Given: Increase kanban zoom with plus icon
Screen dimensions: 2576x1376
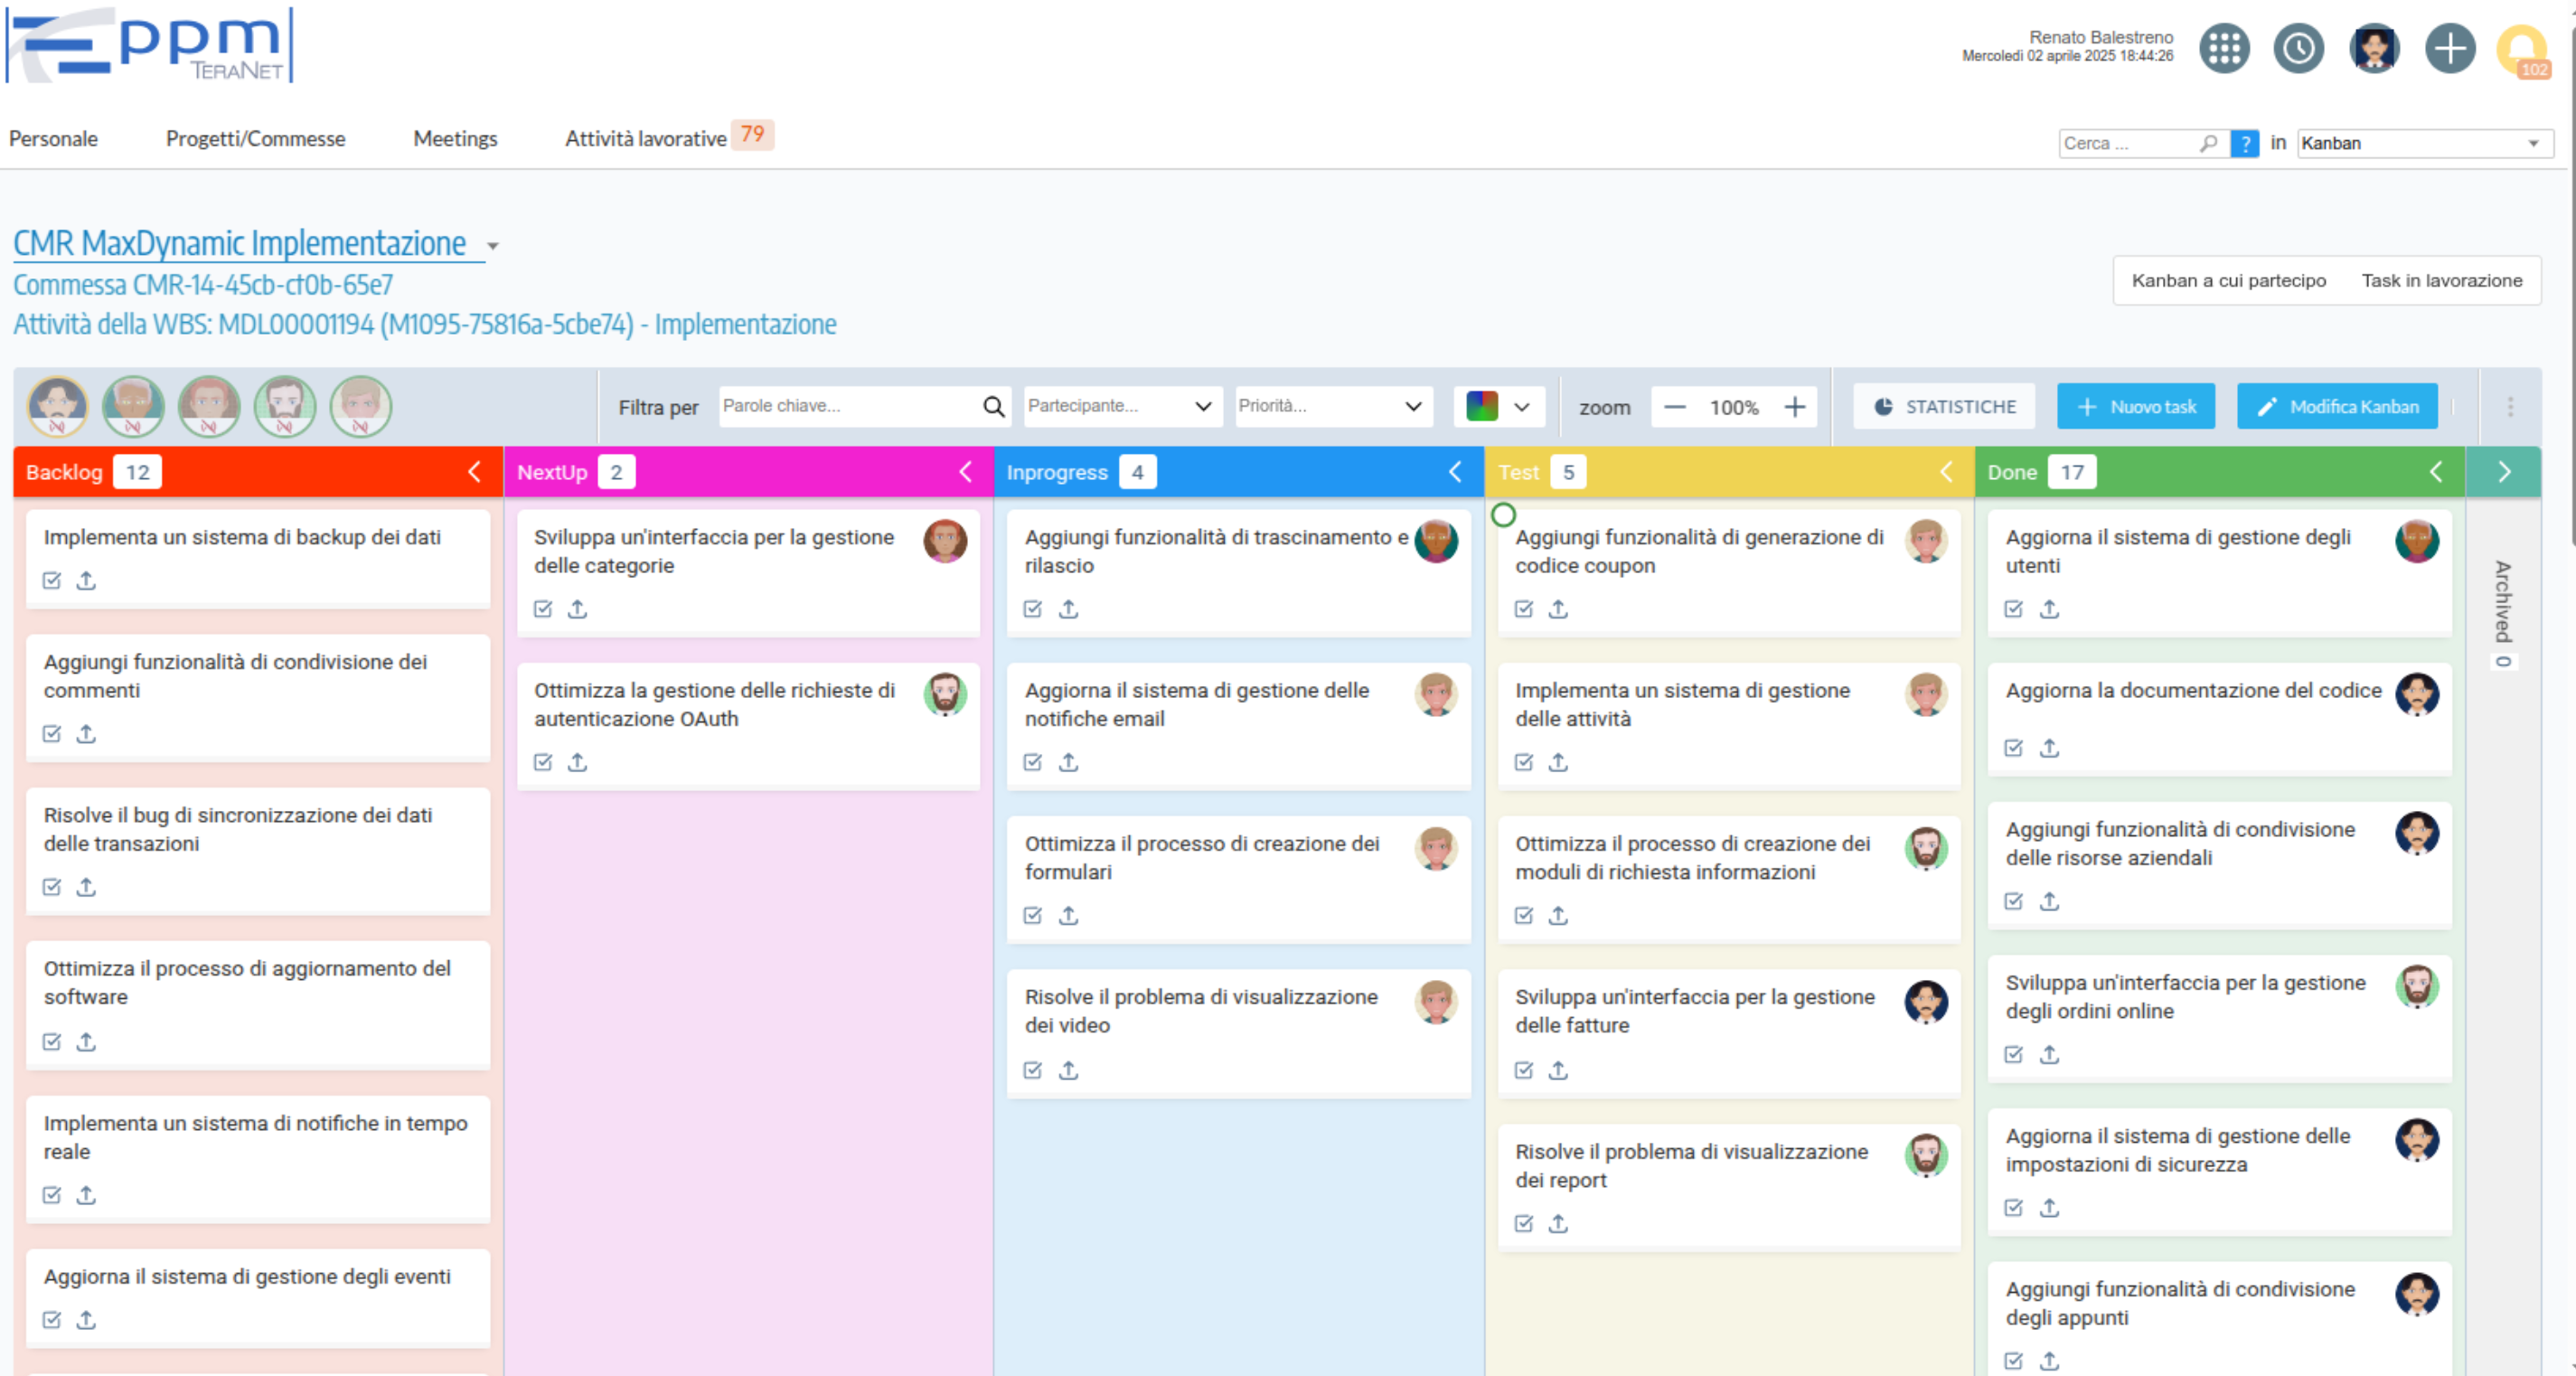Looking at the screenshot, I should [x=1795, y=407].
